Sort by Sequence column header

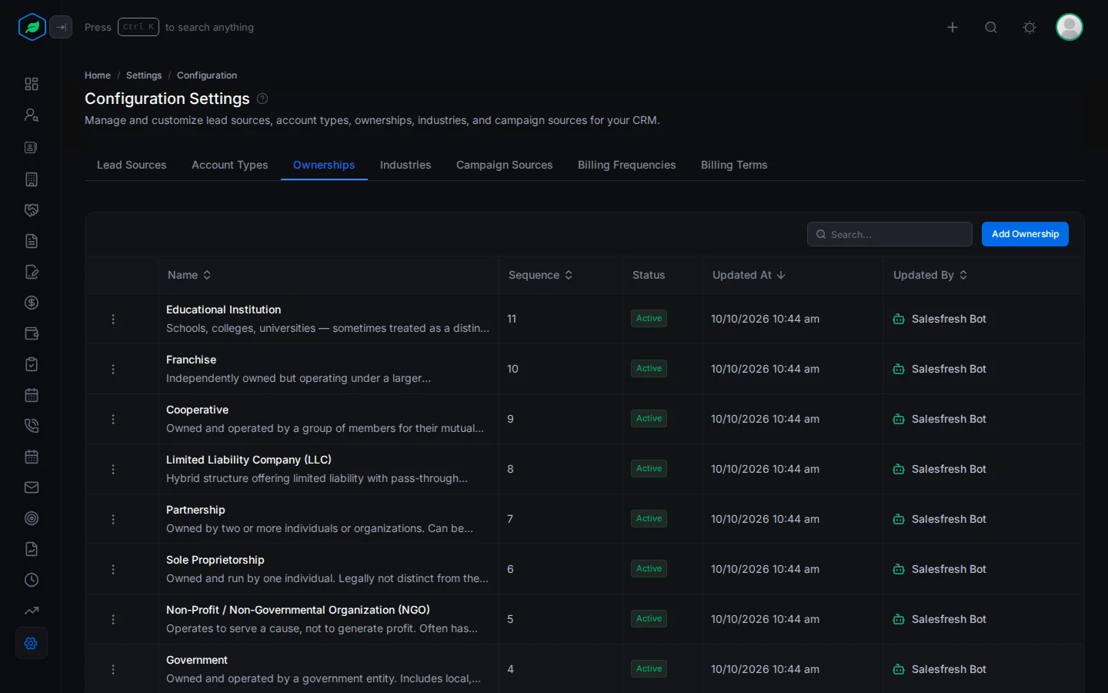tap(540, 275)
